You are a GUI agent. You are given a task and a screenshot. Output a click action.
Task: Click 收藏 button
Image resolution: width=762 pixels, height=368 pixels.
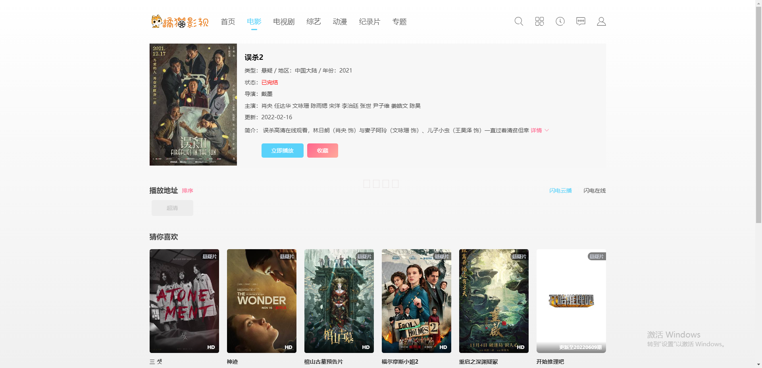(x=323, y=151)
